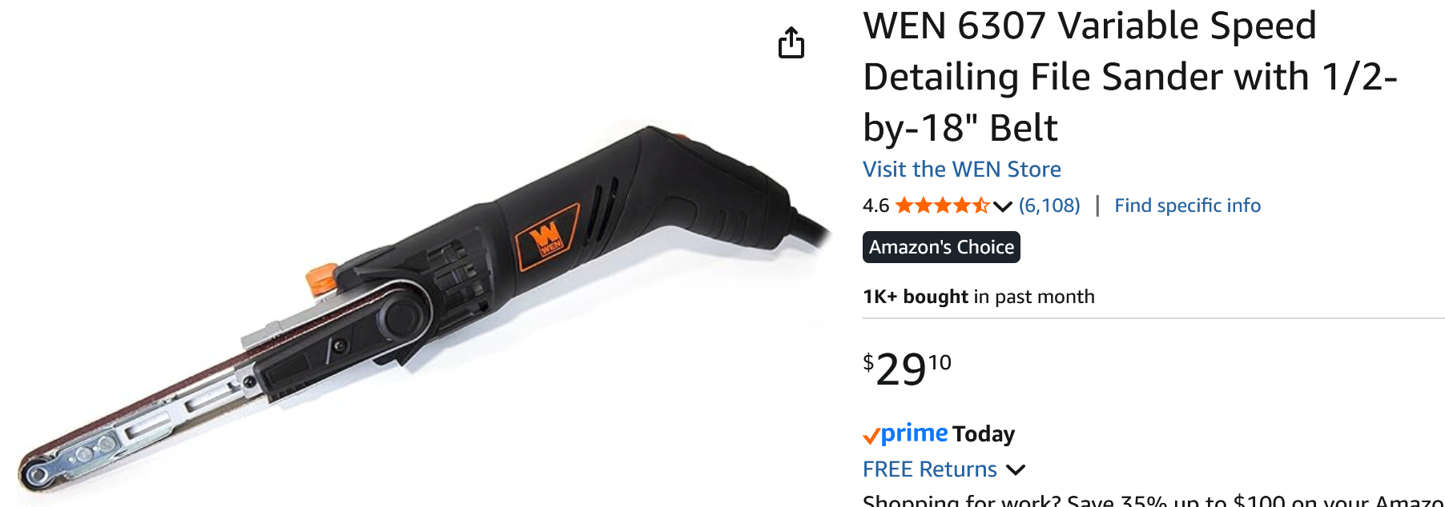
Task: Click the Today delivery text beside prime
Action: 984,434
